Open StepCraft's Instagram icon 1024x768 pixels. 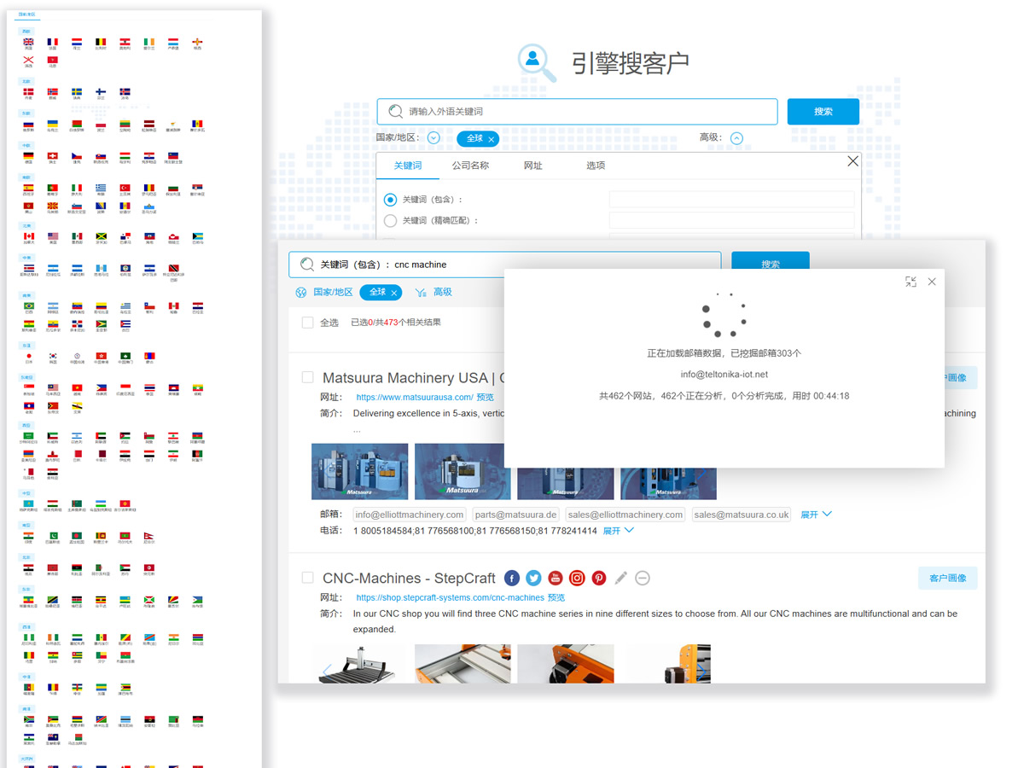[578, 578]
